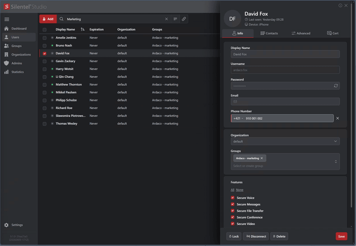The height and width of the screenshot is (246, 356).
Task: Click the Add user button
Action: pyautogui.click(x=48, y=19)
